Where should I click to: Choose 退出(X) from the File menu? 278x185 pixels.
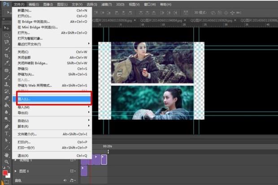[x=52, y=155]
